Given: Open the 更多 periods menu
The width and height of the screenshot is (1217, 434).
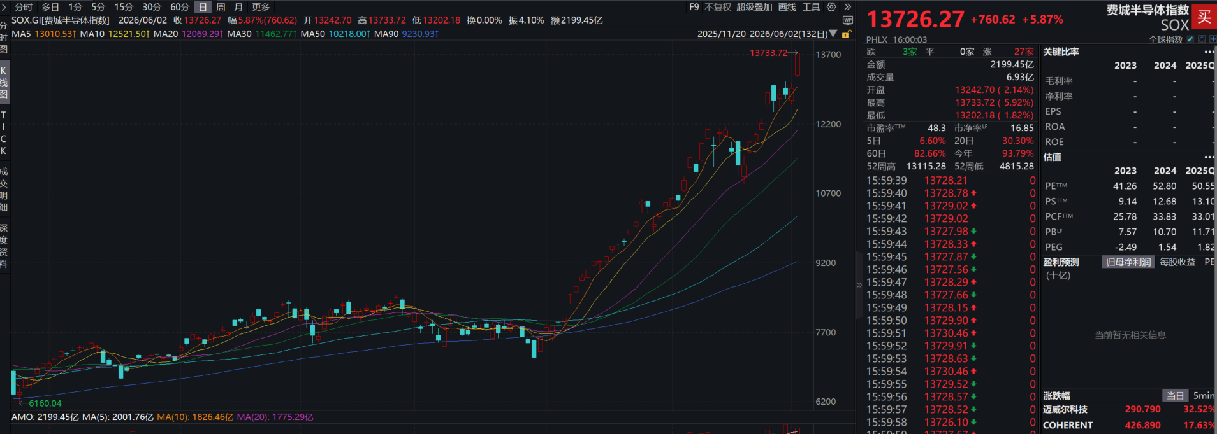Looking at the screenshot, I should pos(261,7).
